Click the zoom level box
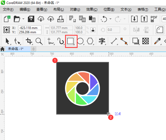166x140 pixels. pos(164,19)
